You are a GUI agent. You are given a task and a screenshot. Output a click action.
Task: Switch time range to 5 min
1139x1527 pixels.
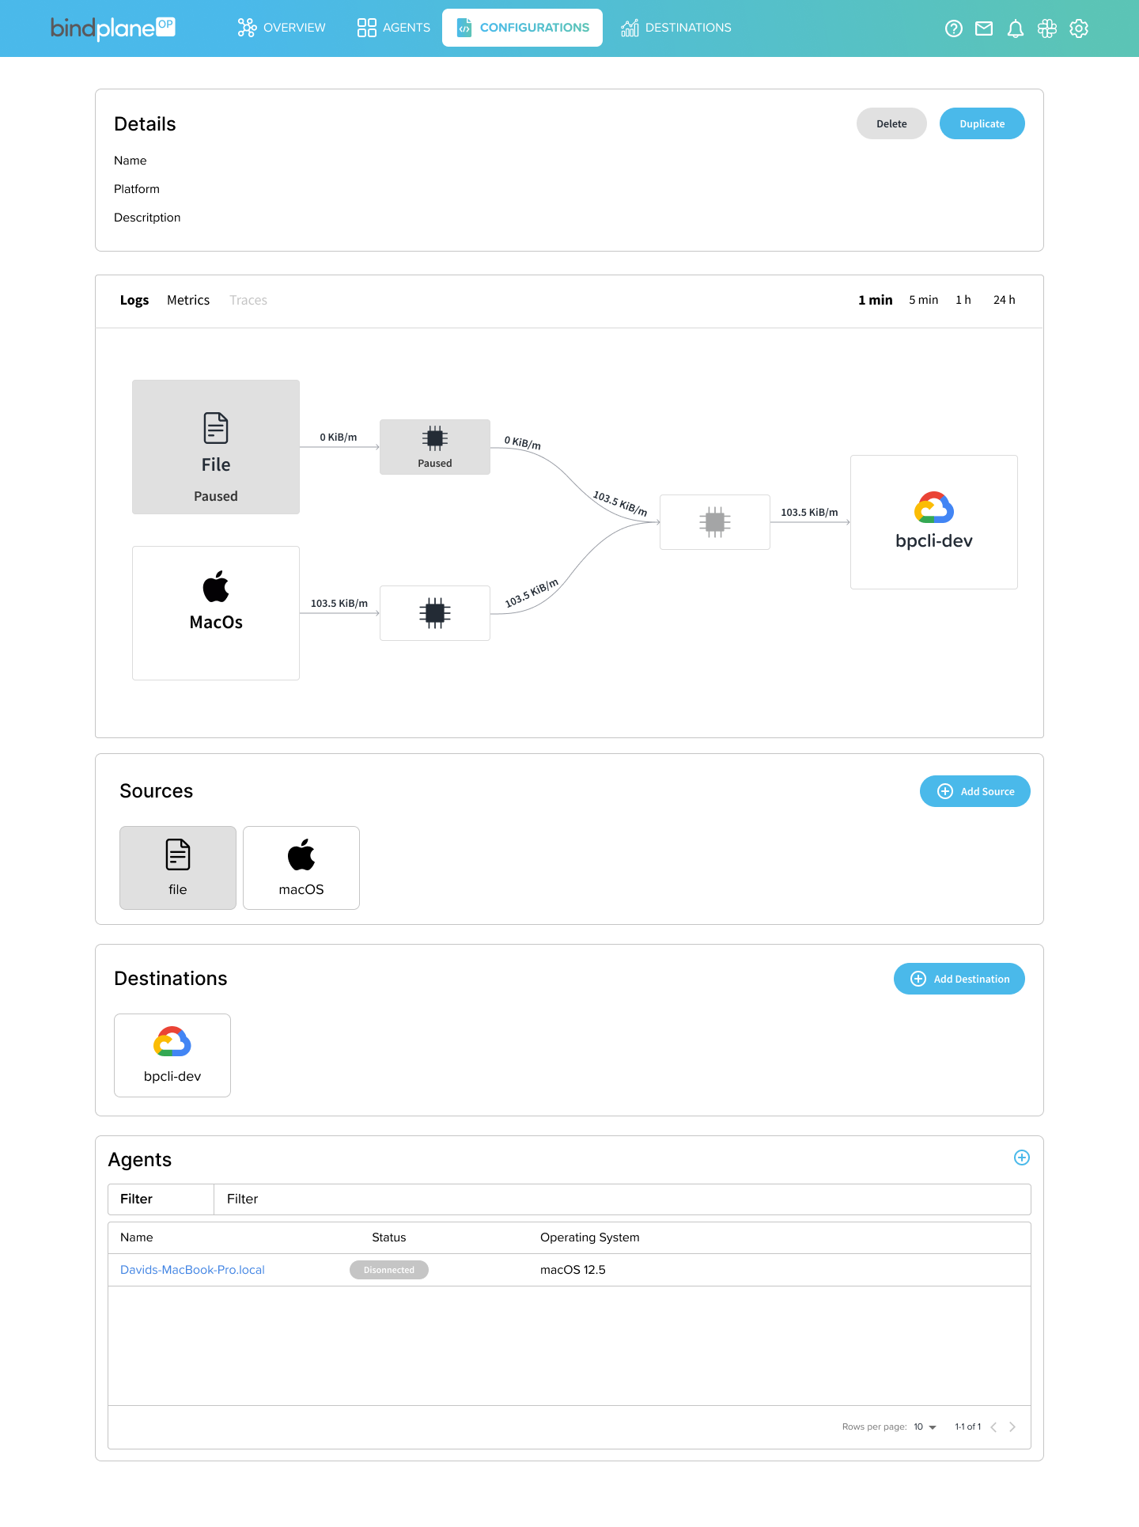pyautogui.click(x=923, y=300)
